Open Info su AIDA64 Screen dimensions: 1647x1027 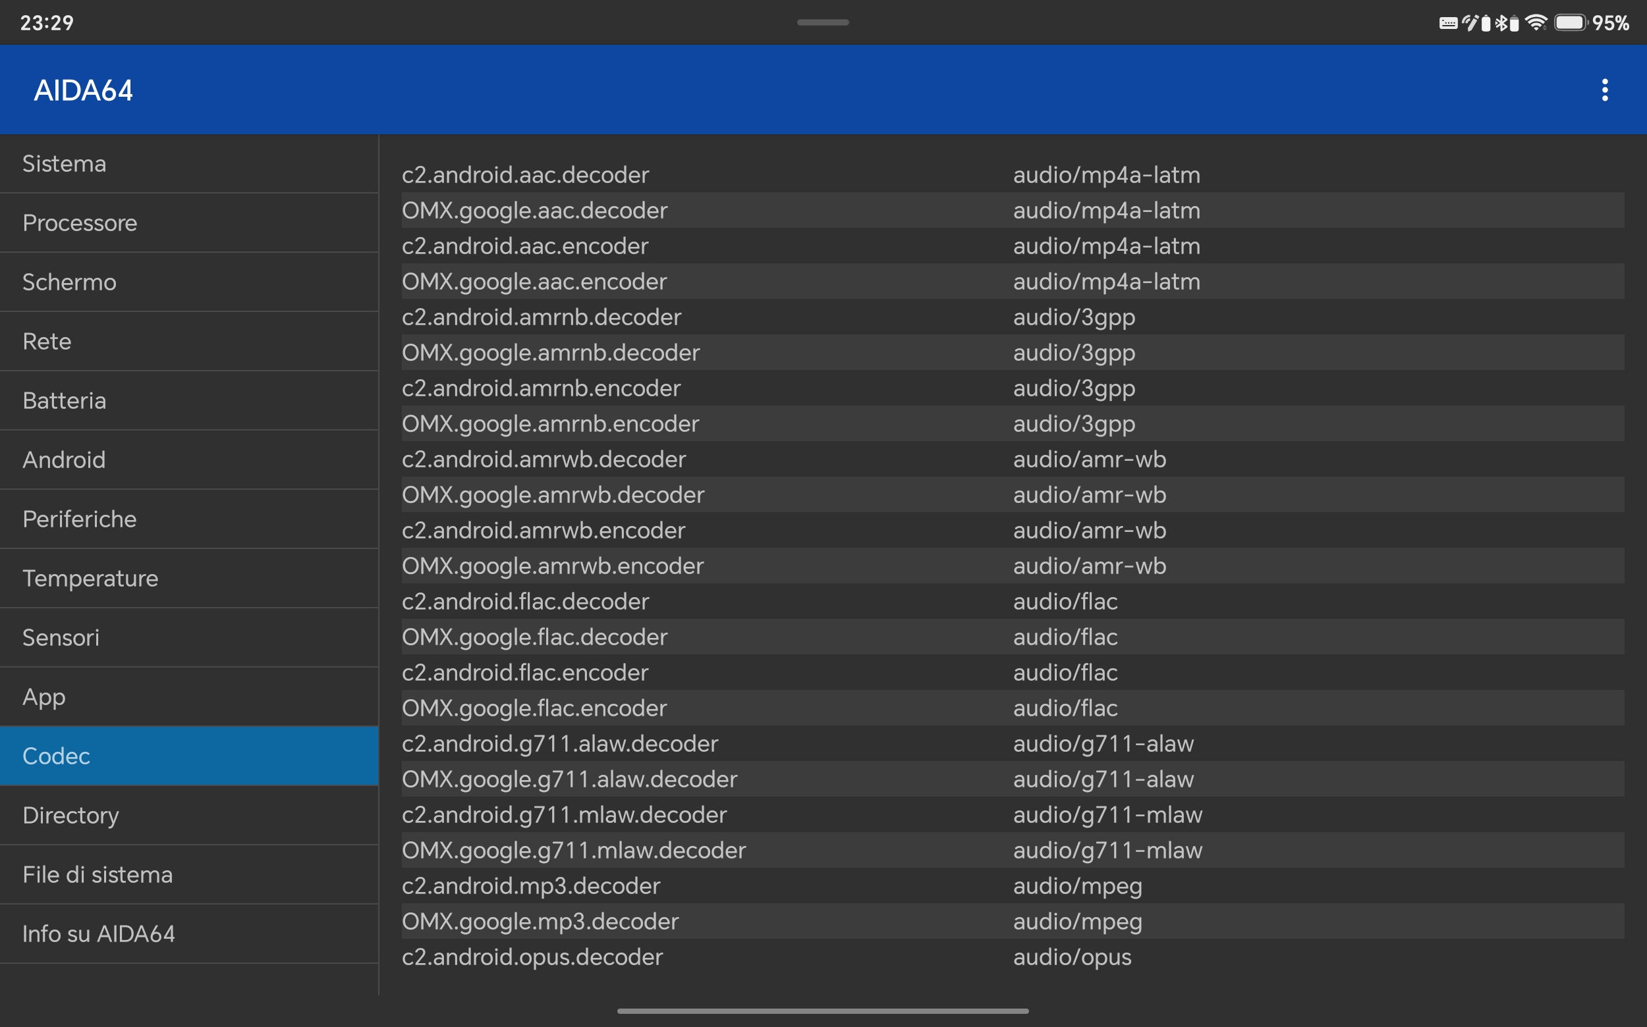(189, 934)
